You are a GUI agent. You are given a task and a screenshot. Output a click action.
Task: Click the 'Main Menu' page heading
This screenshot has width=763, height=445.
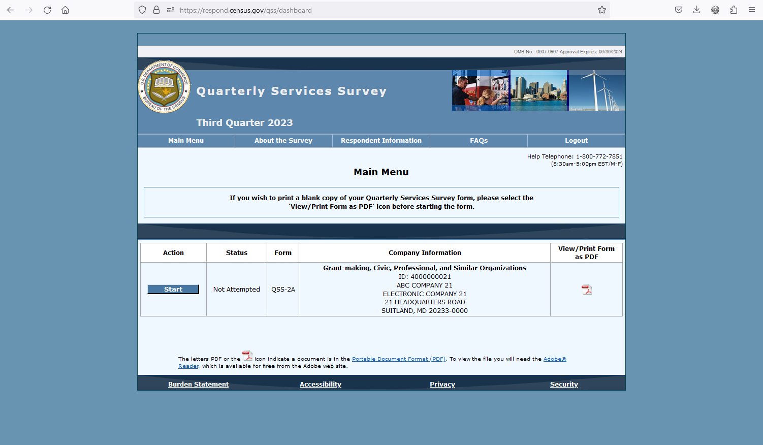381,172
